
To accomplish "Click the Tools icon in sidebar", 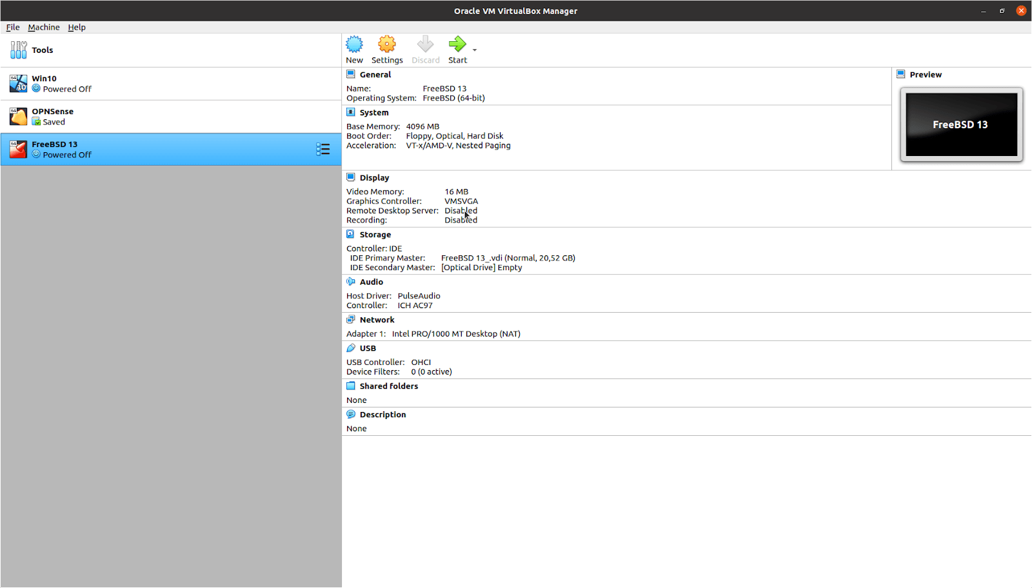I will pos(19,50).
